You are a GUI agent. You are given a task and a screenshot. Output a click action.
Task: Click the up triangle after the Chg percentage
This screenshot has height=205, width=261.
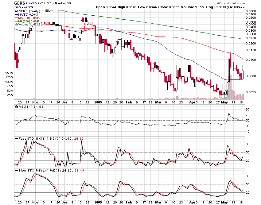click(243, 7)
